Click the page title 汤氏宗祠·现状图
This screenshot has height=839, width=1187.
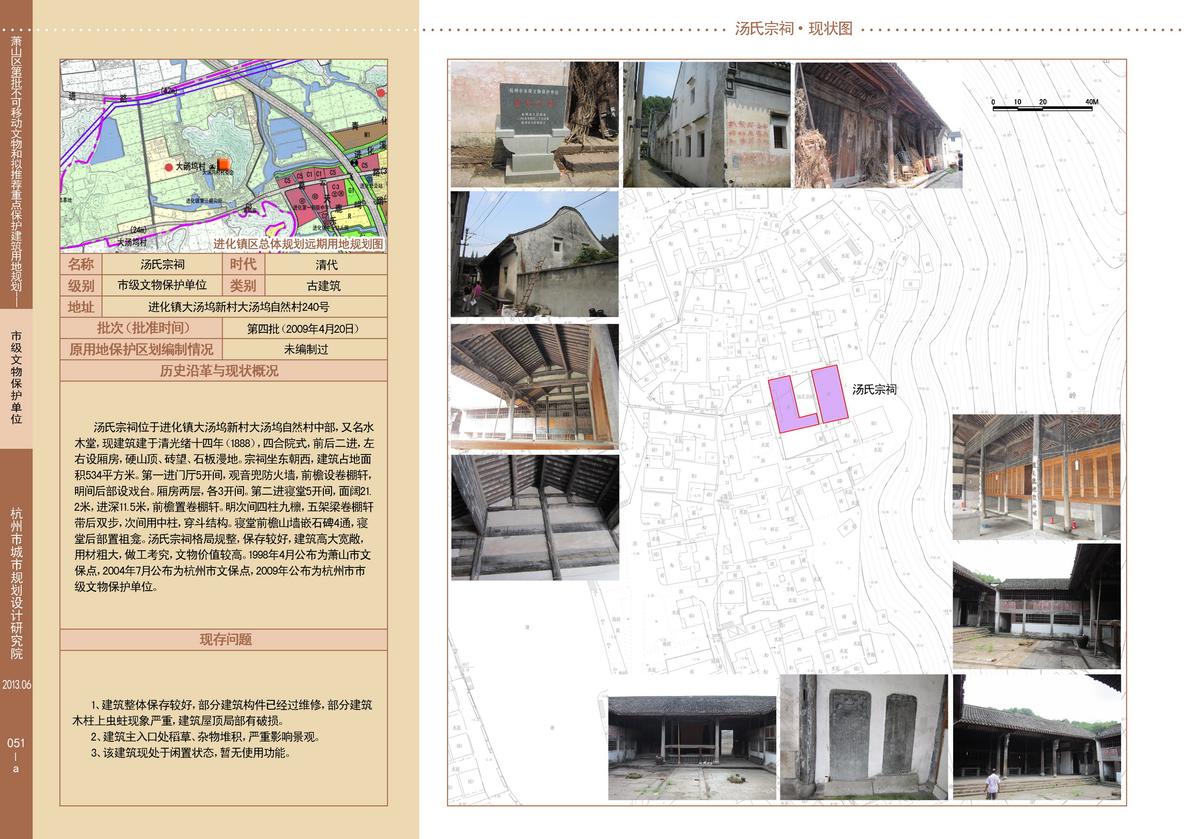tap(794, 28)
